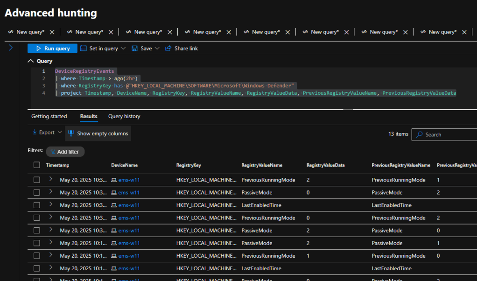
Task: Click the Export download icon
Action: 35,133
